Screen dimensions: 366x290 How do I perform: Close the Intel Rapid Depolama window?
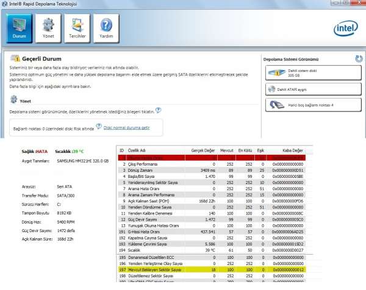[x=359, y=2]
